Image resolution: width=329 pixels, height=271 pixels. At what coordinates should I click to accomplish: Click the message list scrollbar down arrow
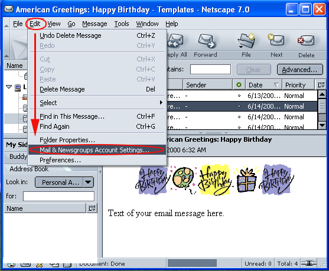322,125
